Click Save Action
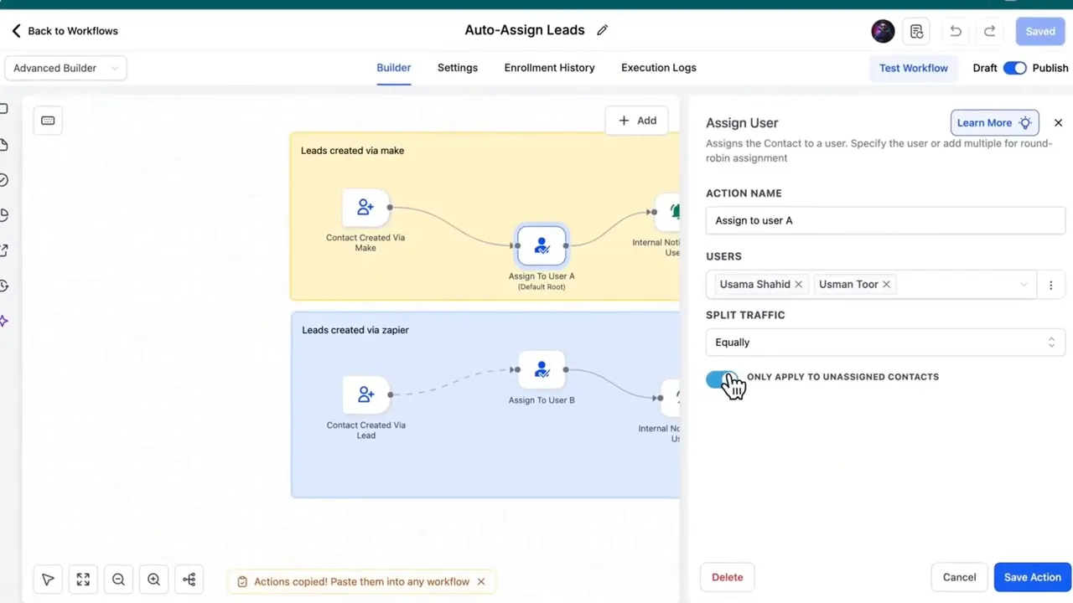The image size is (1073, 603). point(1032,577)
